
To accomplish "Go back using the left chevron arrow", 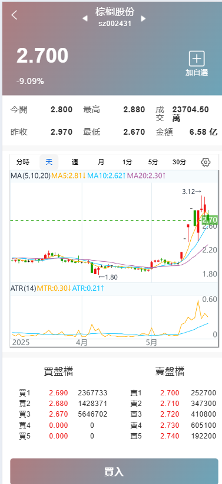I will click(15, 15).
